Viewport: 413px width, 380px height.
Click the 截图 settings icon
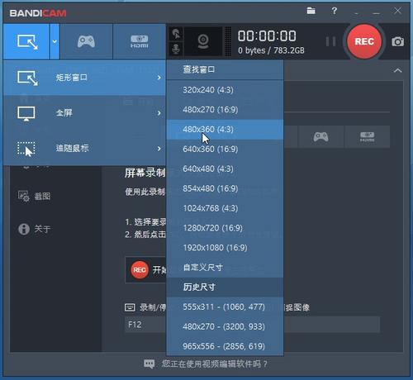24,197
